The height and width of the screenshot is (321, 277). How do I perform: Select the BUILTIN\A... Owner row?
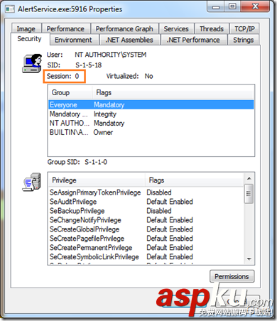151,132
